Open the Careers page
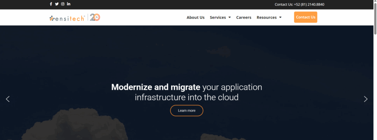The image size is (377, 140). (x=244, y=17)
